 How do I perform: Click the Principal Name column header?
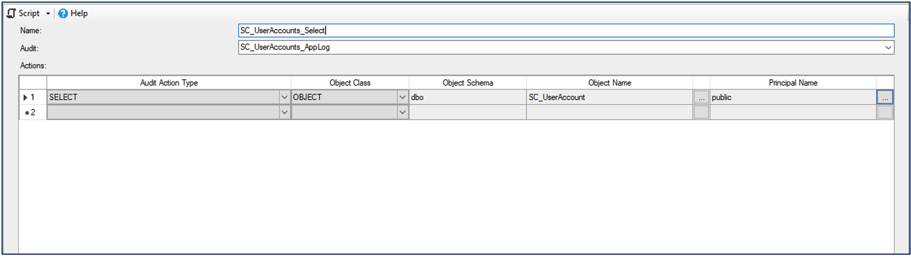click(792, 83)
